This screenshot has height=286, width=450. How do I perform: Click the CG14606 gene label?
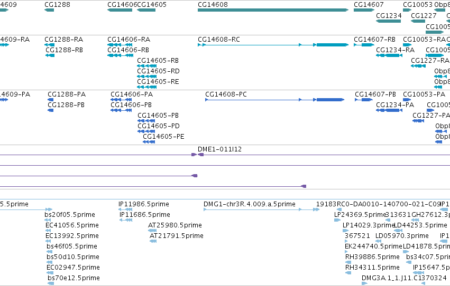click(x=122, y=5)
